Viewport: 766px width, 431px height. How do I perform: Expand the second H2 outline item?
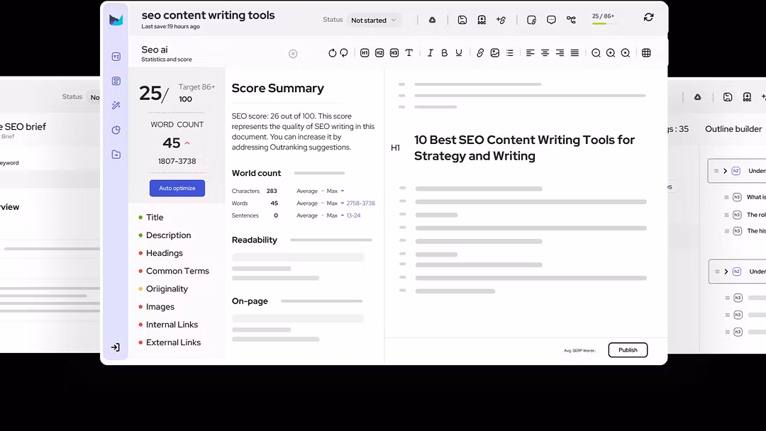(726, 272)
